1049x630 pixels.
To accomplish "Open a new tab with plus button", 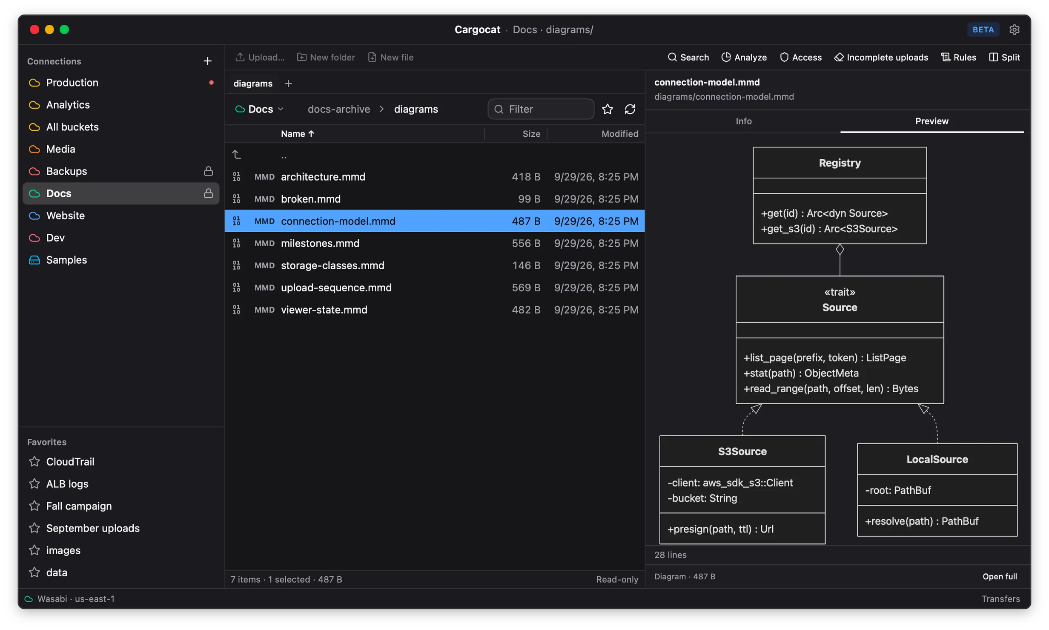I will pyautogui.click(x=288, y=83).
